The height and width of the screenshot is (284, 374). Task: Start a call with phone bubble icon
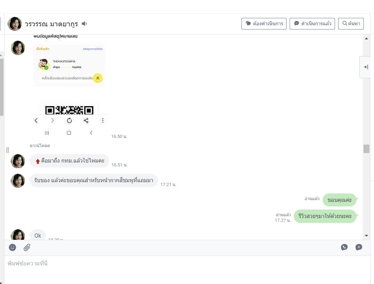coord(344,247)
